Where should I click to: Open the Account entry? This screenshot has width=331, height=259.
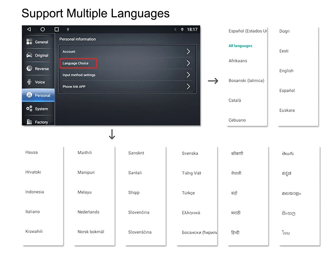point(127,51)
